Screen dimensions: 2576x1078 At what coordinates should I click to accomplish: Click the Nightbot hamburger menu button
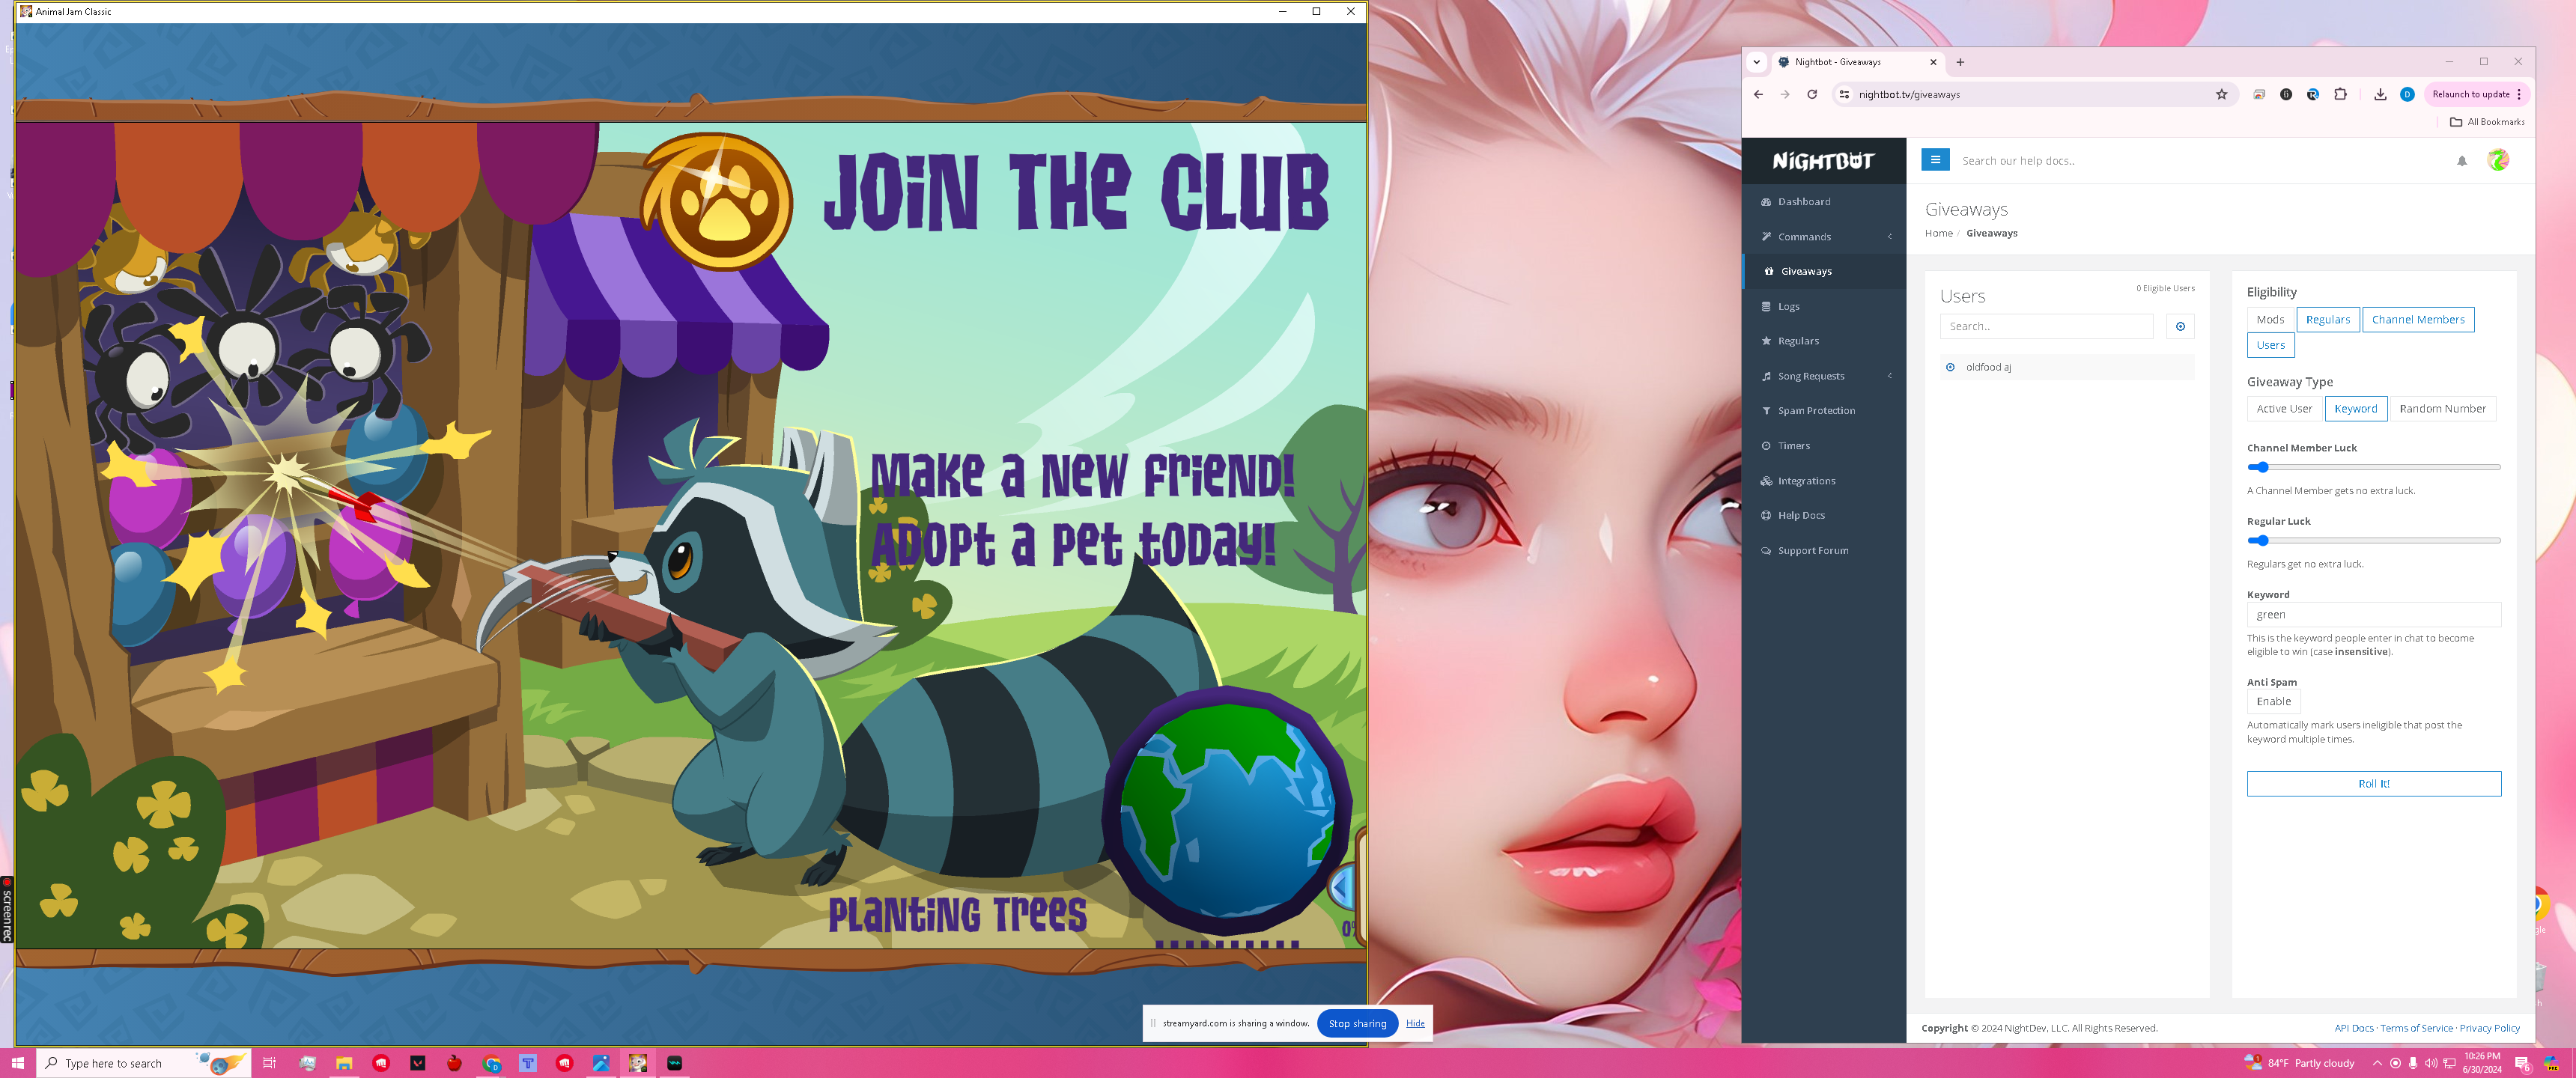[1935, 160]
